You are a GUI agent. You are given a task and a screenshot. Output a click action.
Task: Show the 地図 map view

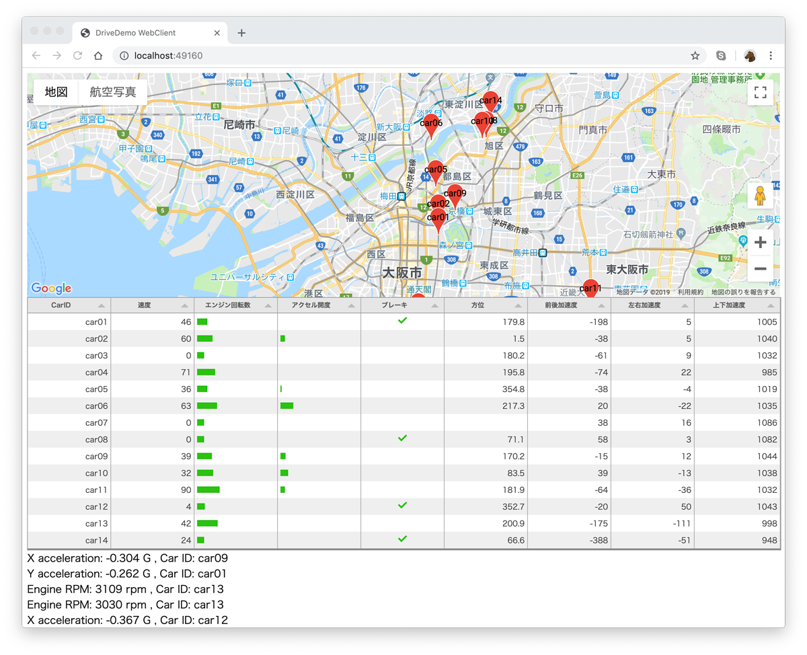pos(56,92)
